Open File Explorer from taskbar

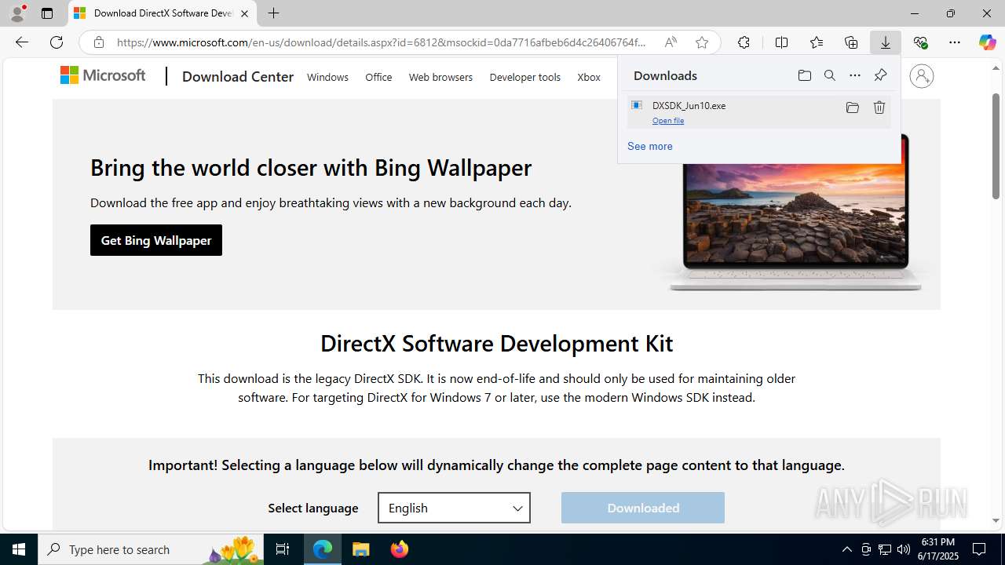pos(361,549)
